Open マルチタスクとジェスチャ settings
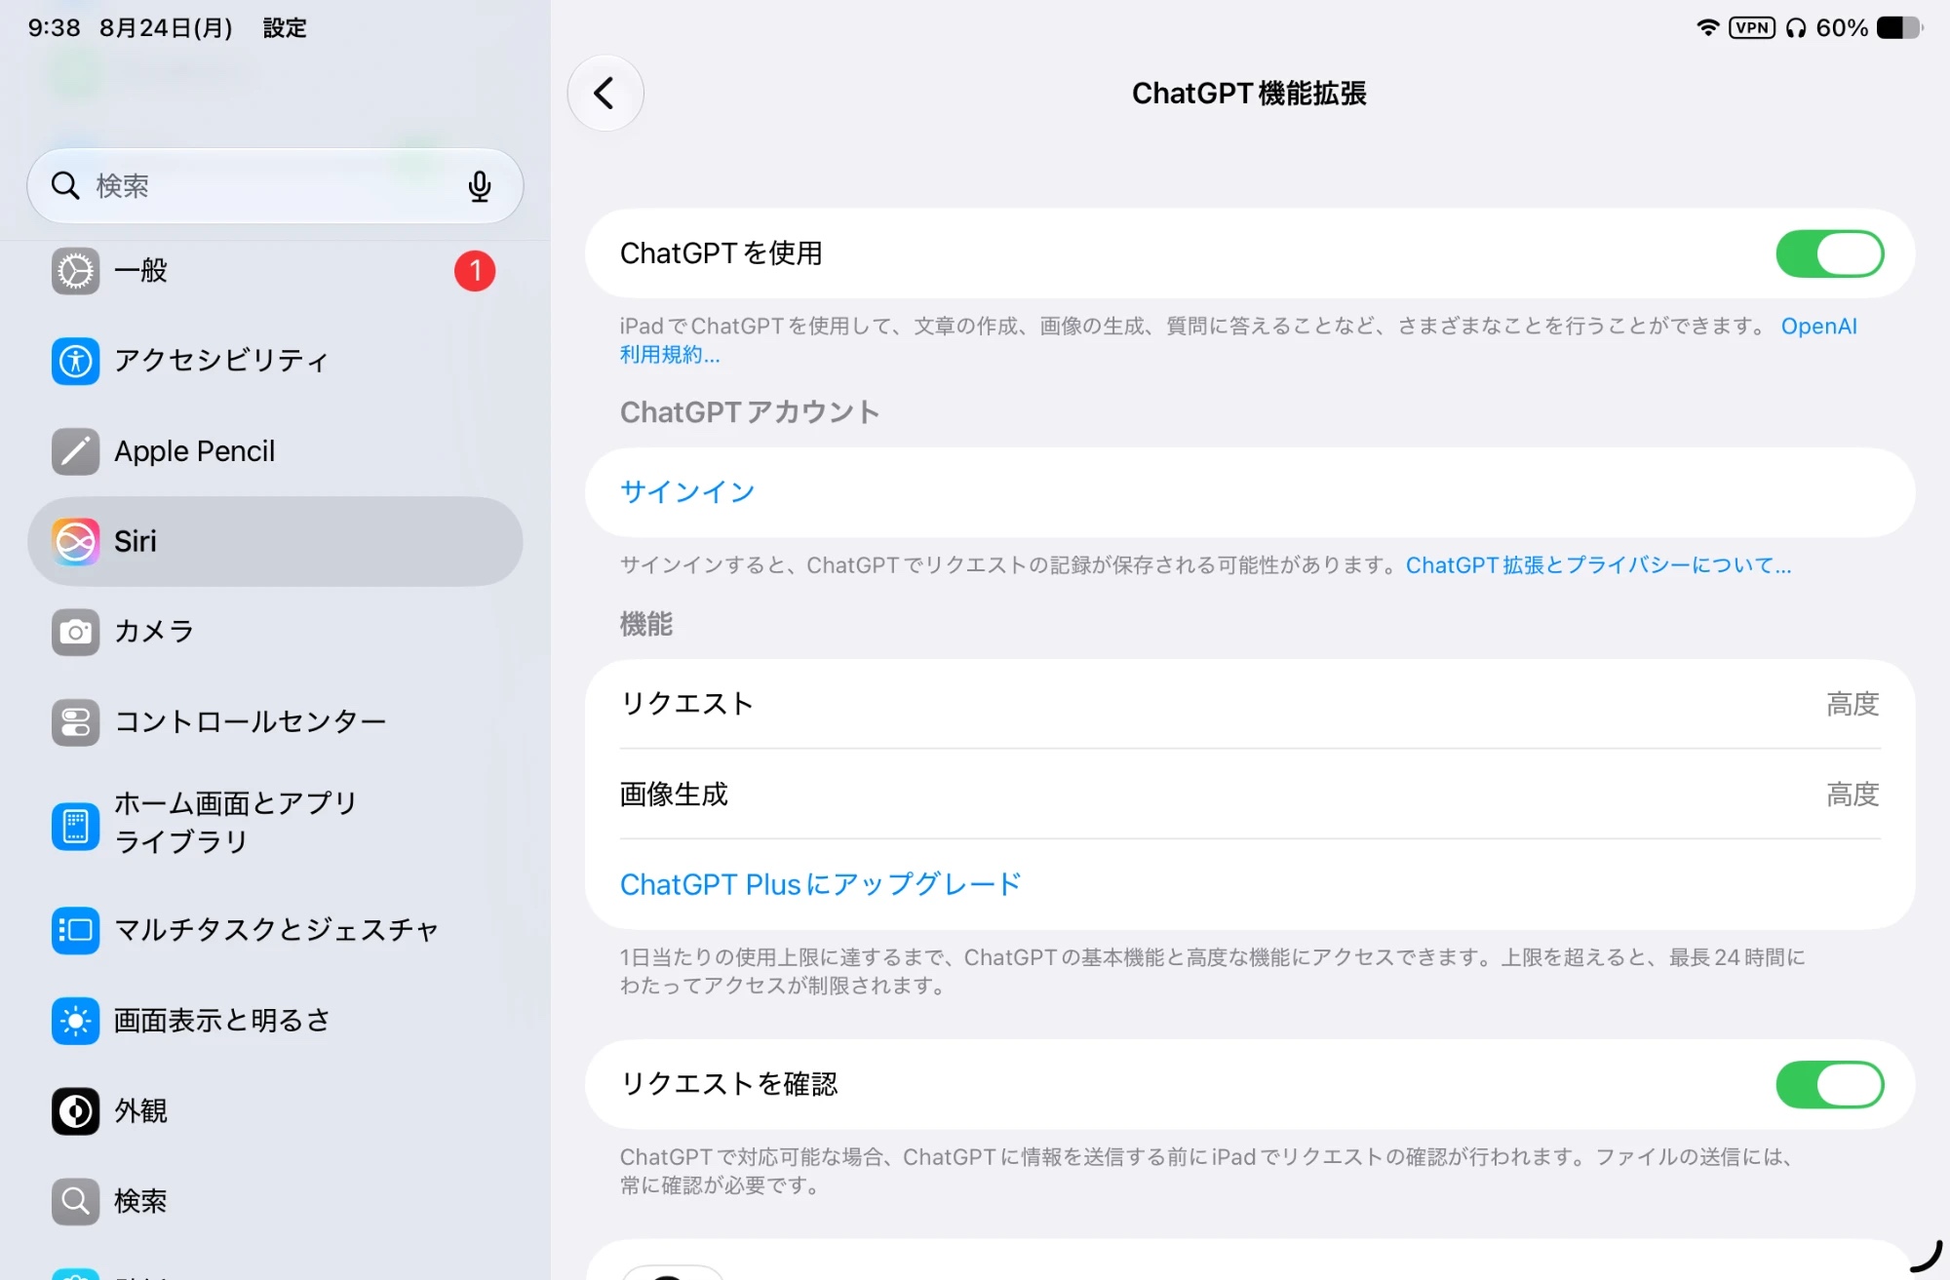Image resolution: width=1950 pixels, height=1280 pixels. (275, 930)
